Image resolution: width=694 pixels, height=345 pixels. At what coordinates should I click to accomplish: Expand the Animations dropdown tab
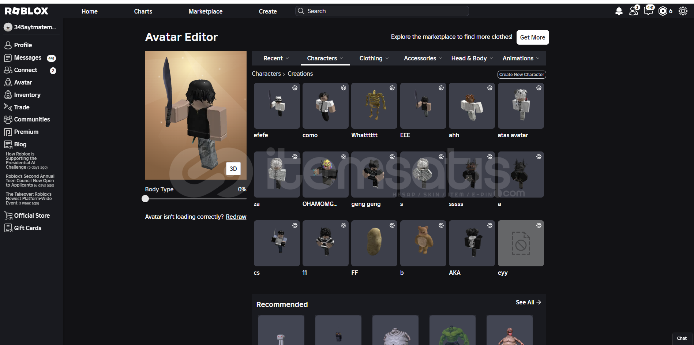(521, 58)
